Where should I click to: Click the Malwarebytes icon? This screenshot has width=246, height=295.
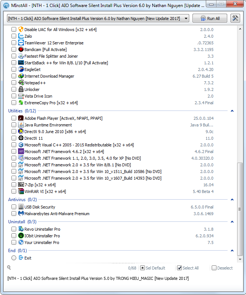click(21, 214)
